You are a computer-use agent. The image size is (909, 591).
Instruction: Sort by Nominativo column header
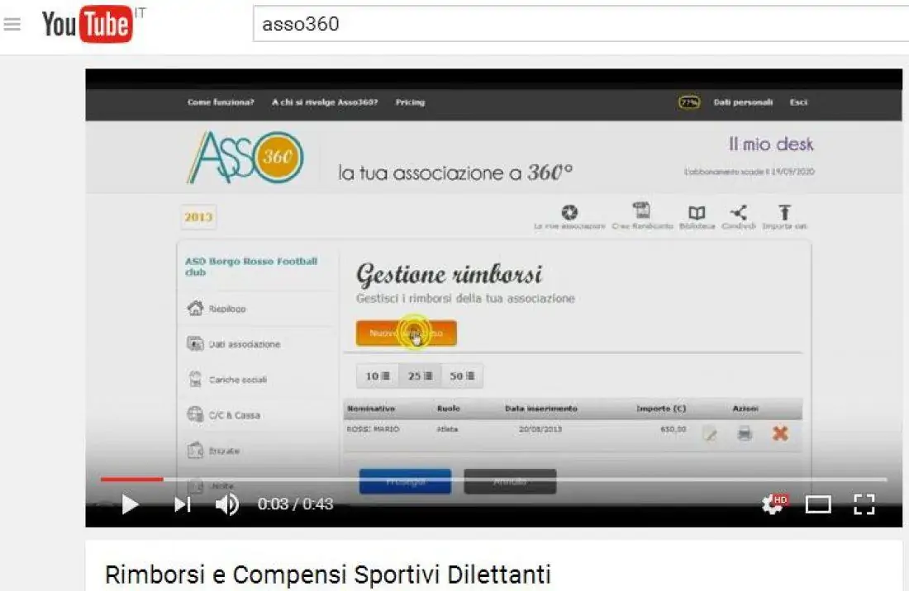click(x=371, y=409)
